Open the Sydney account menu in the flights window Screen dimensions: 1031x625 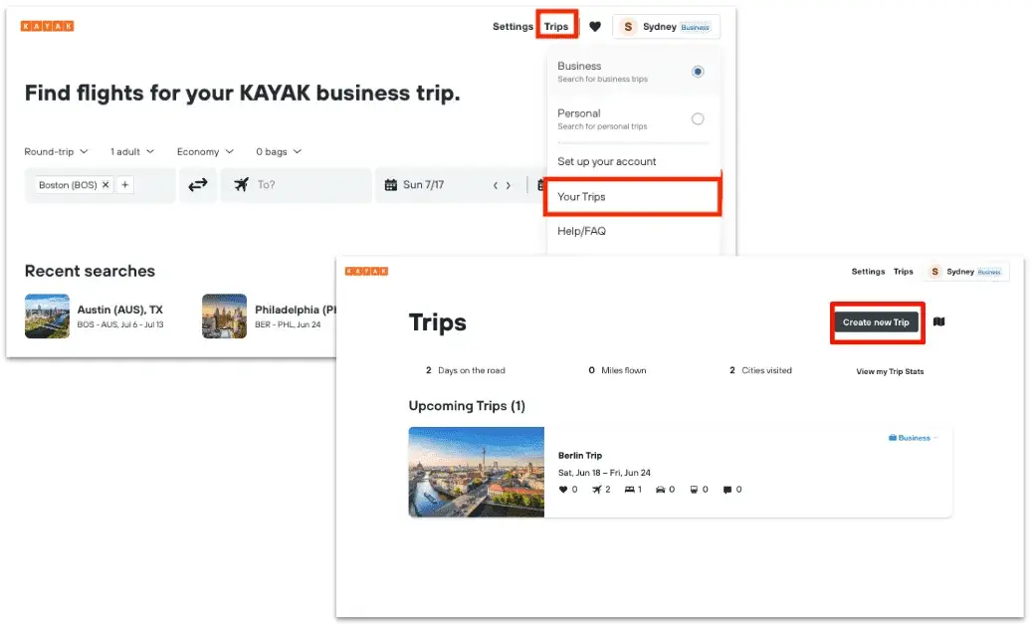666,26
